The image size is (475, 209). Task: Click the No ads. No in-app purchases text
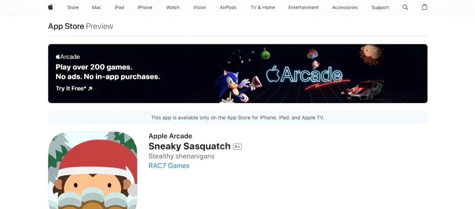tap(108, 77)
